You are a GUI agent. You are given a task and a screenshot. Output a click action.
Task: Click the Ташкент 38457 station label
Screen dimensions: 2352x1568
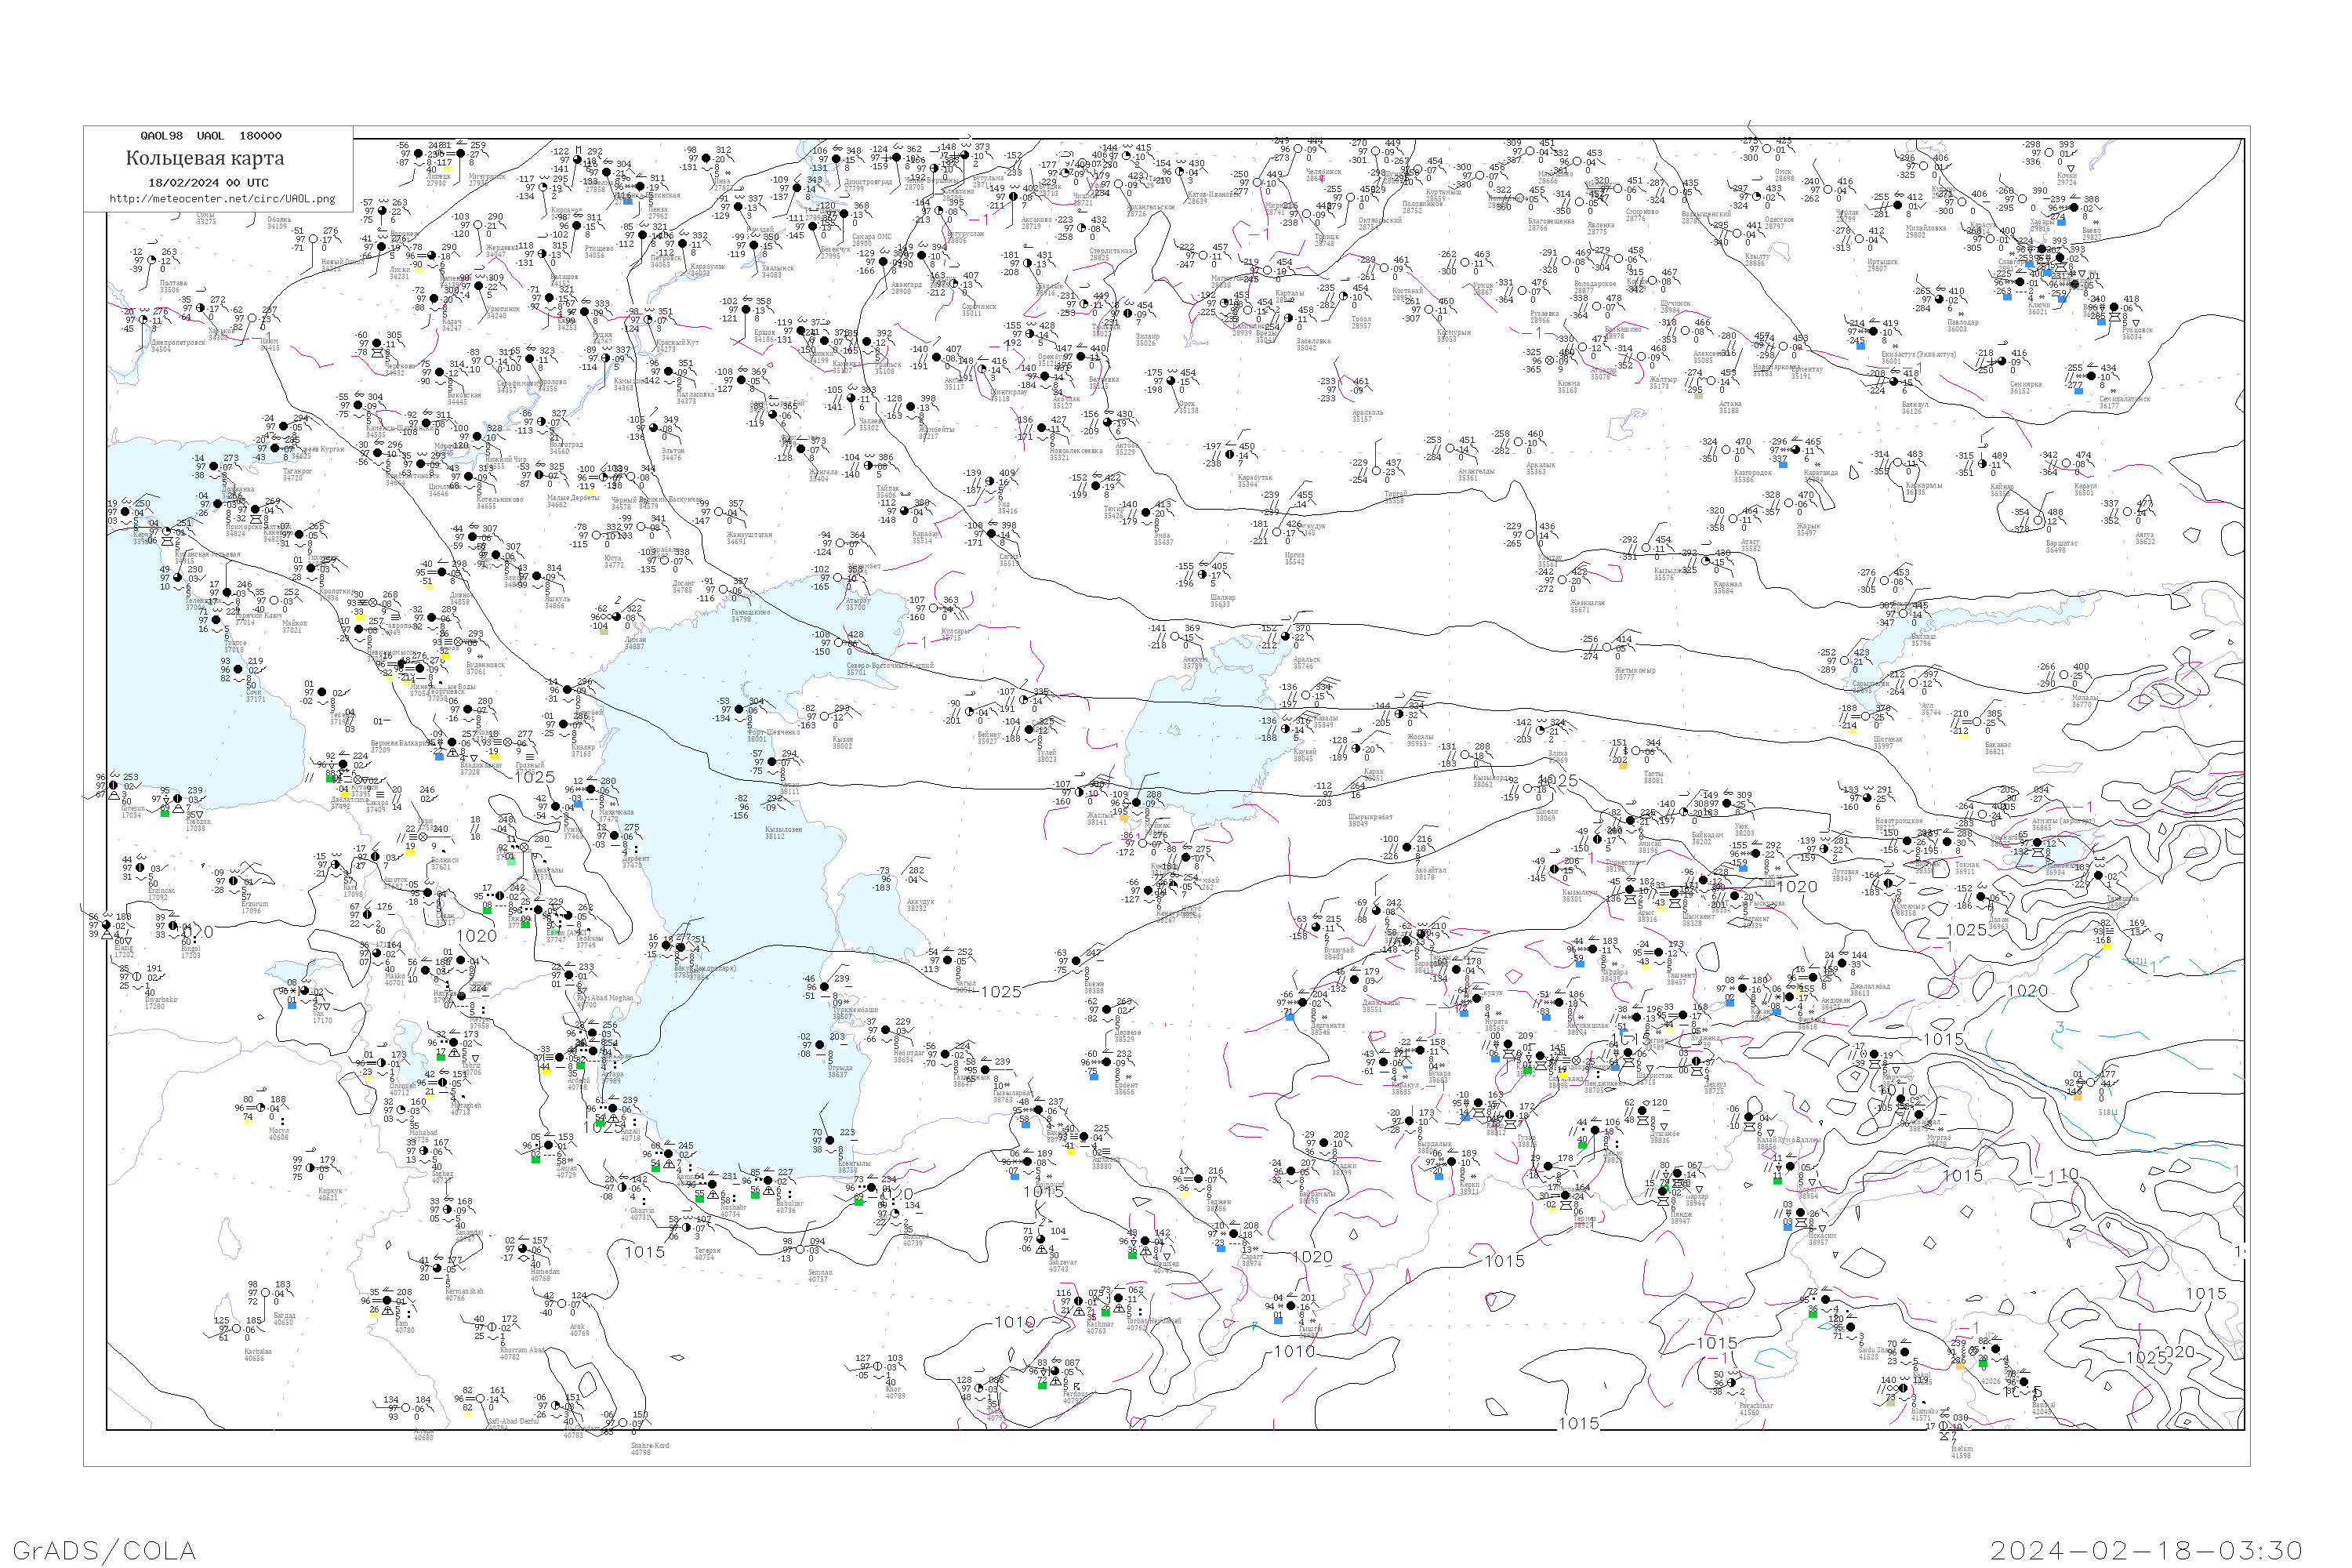tap(1681, 979)
